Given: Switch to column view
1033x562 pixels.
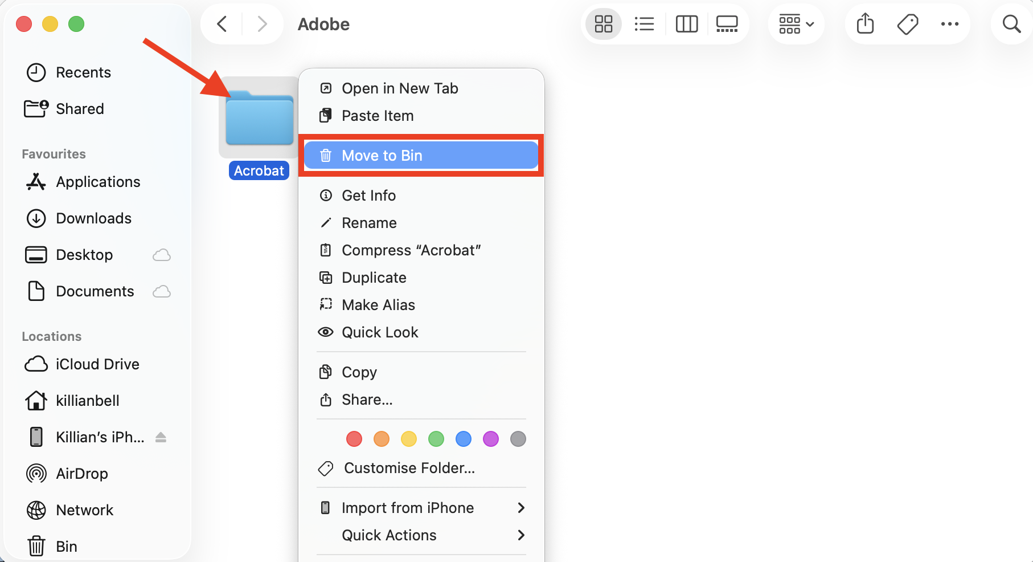Looking at the screenshot, I should pos(686,24).
